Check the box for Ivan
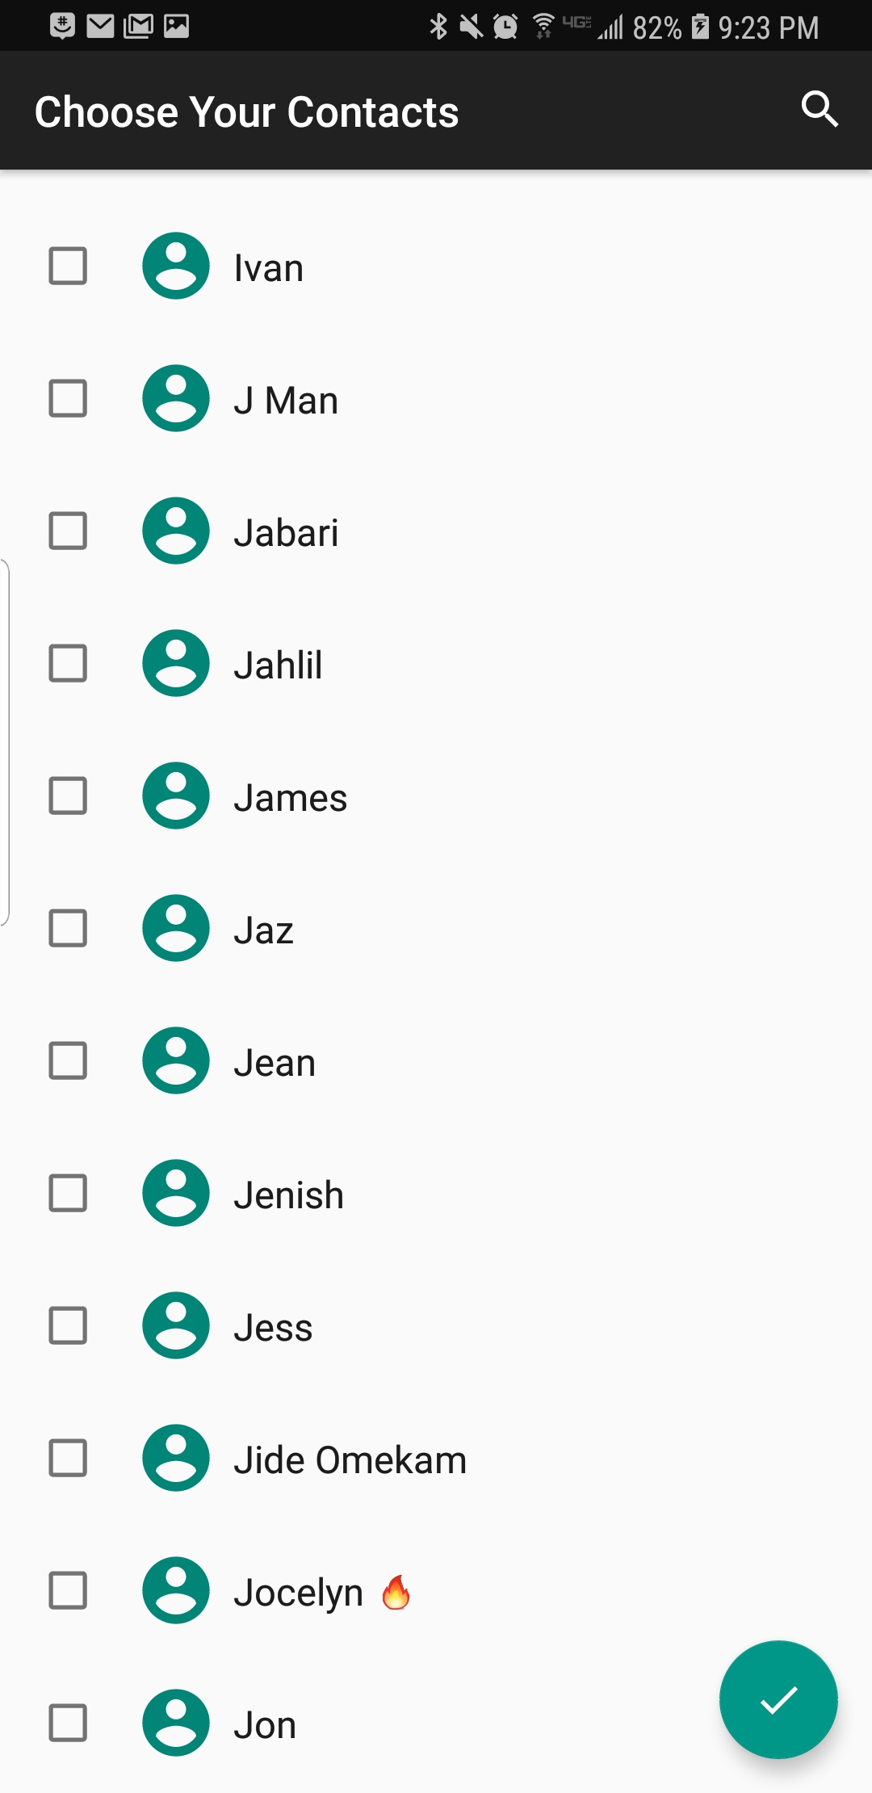The width and height of the screenshot is (872, 1793). coord(68,266)
